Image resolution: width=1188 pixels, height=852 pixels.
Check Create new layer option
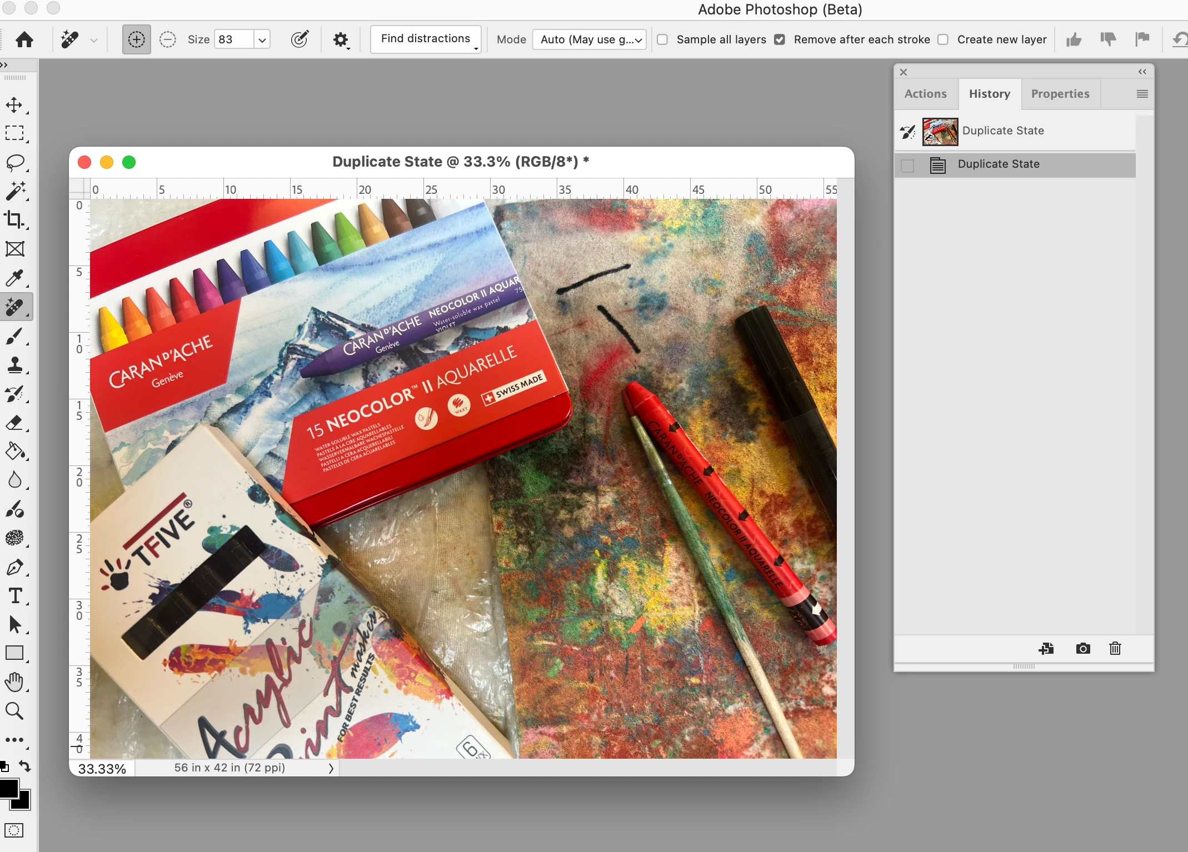[943, 39]
